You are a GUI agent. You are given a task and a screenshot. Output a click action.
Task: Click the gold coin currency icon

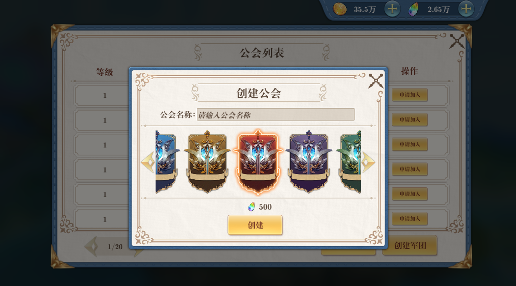coord(340,9)
